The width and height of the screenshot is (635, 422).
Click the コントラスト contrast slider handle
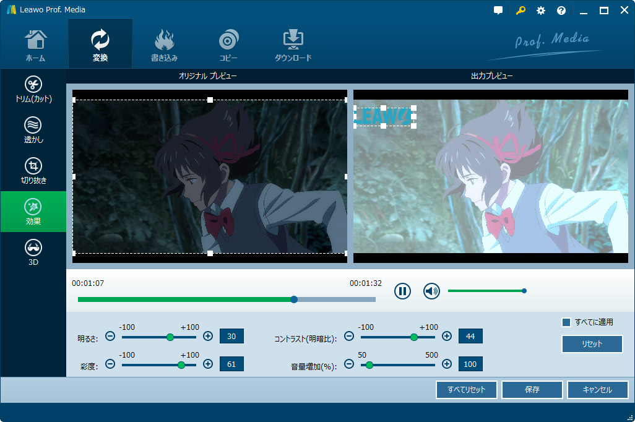[x=414, y=337]
